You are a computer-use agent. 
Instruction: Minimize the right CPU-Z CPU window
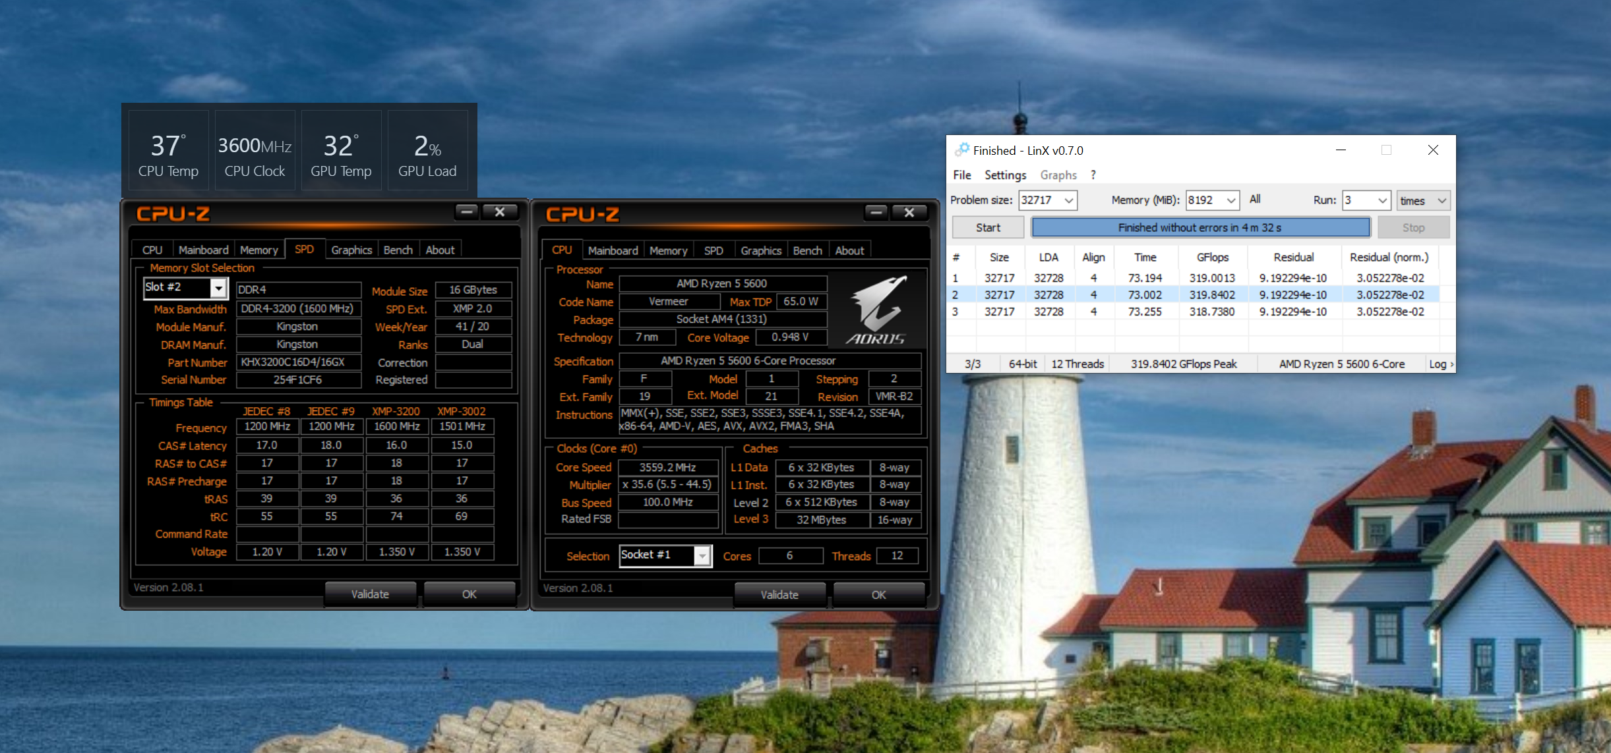click(x=876, y=212)
